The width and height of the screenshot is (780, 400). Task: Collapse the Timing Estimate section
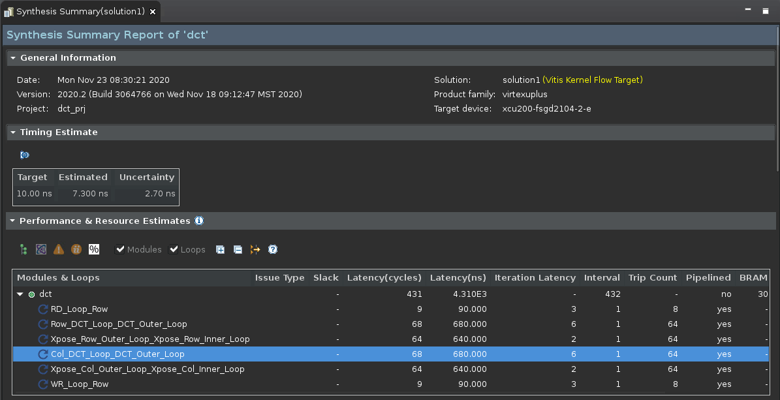(13, 132)
